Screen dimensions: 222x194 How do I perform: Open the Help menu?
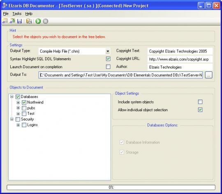[29, 14]
